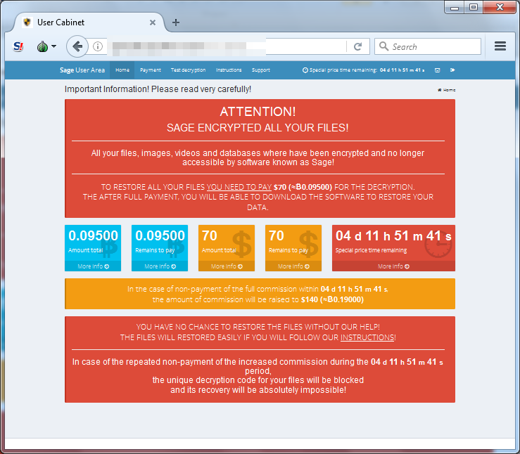Open a new browser tab with plus
Screen dimensions: 520x454
(176, 22)
